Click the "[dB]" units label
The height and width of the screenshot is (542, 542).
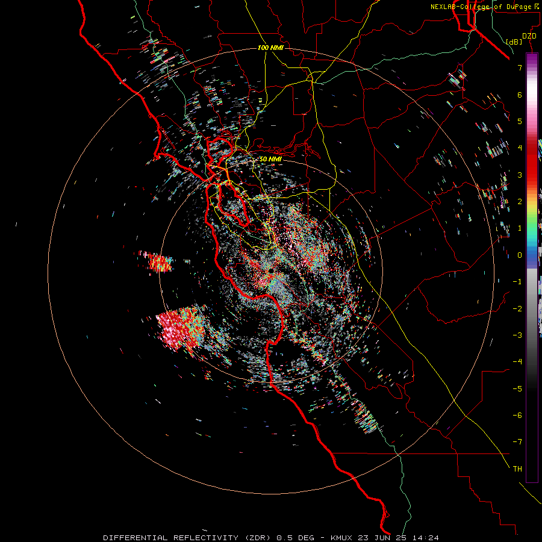pyautogui.click(x=514, y=42)
